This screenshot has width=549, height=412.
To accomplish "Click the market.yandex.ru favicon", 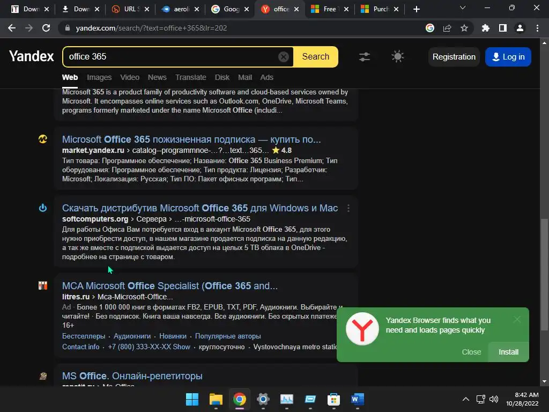I will pos(43,139).
